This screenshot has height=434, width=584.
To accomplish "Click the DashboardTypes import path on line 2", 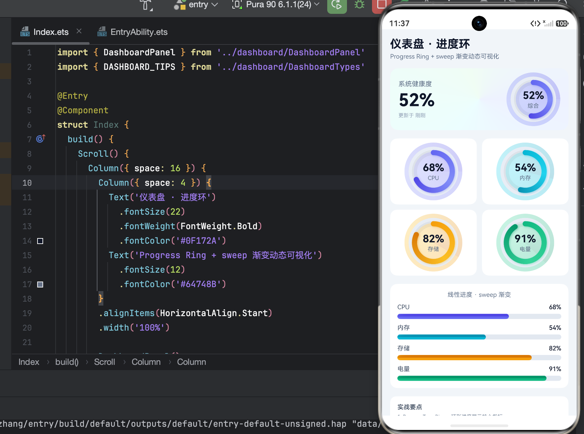I will 291,67.
